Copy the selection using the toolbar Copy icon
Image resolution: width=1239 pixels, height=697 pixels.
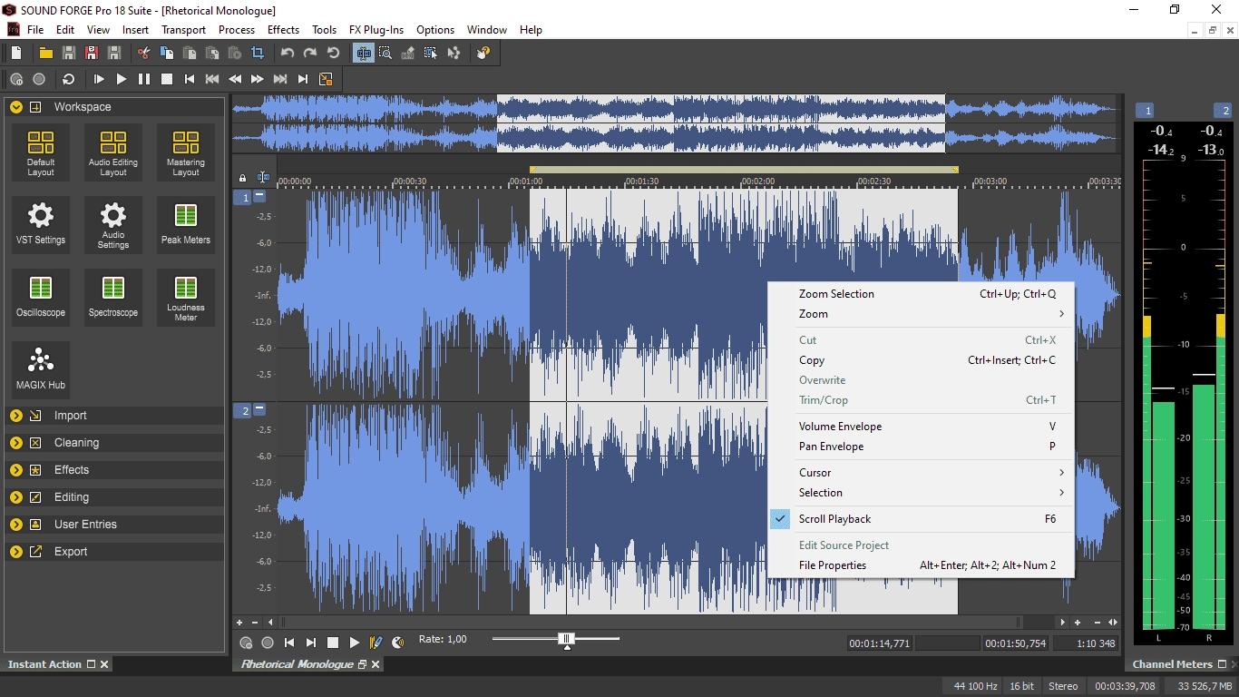[166, 54]
